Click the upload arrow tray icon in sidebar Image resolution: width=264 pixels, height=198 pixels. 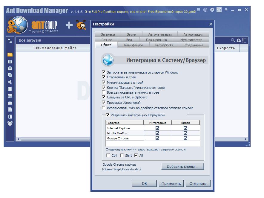coord(10,61)
